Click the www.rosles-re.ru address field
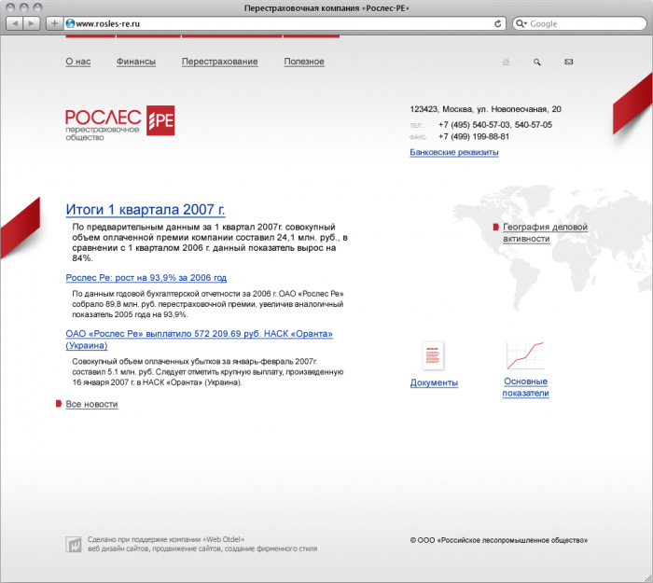 pyautogui.click(x=284, y=23)
